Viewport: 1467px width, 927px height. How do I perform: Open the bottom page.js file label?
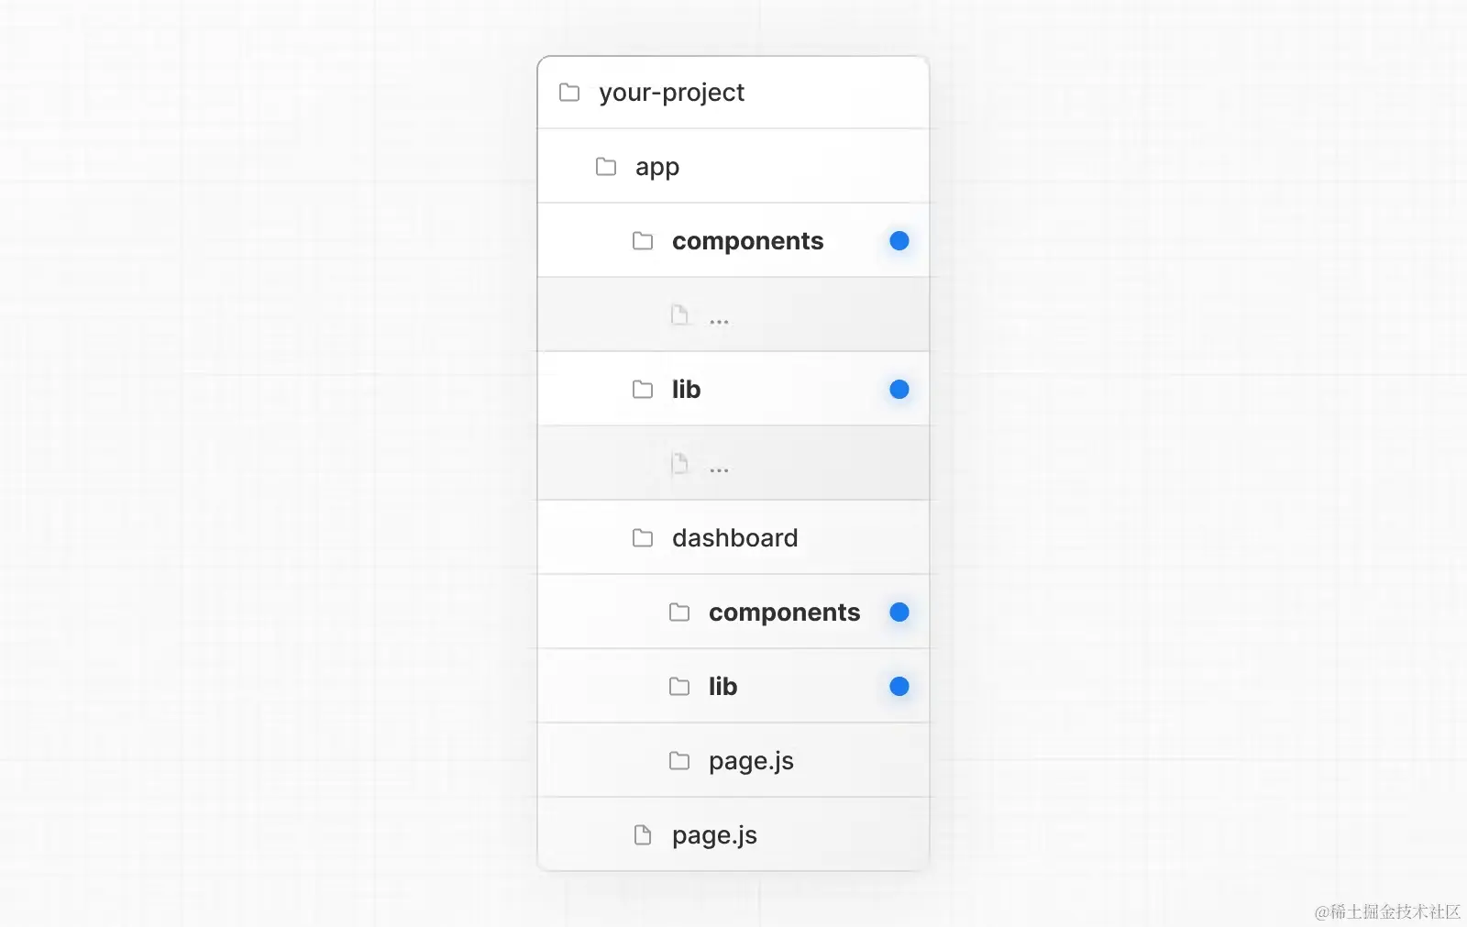click(714, 835)
